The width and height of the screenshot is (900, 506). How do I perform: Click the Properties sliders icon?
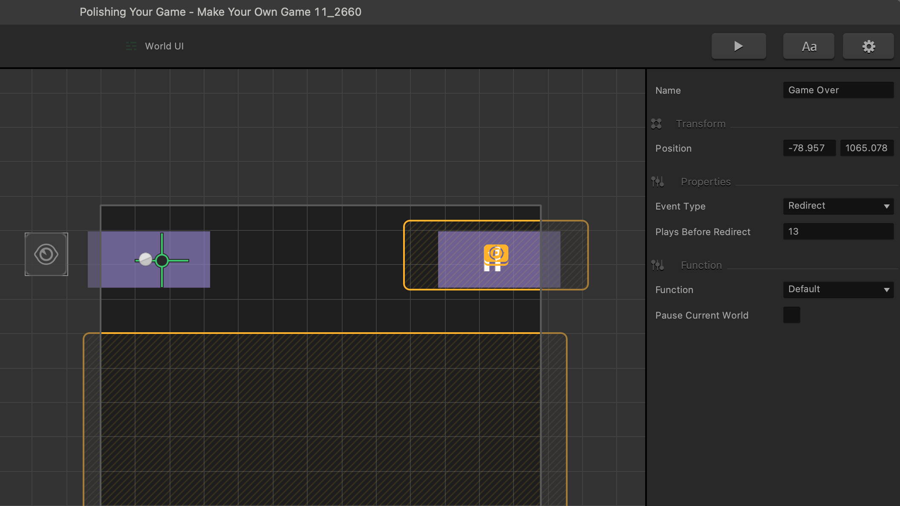658,182
